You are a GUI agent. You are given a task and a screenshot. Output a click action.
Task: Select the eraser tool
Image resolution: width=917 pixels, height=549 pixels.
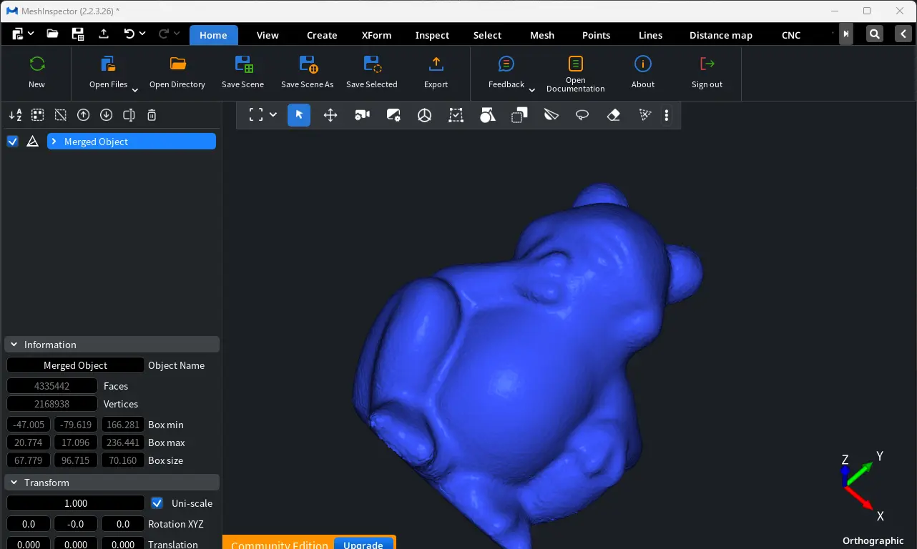[614, 115]
